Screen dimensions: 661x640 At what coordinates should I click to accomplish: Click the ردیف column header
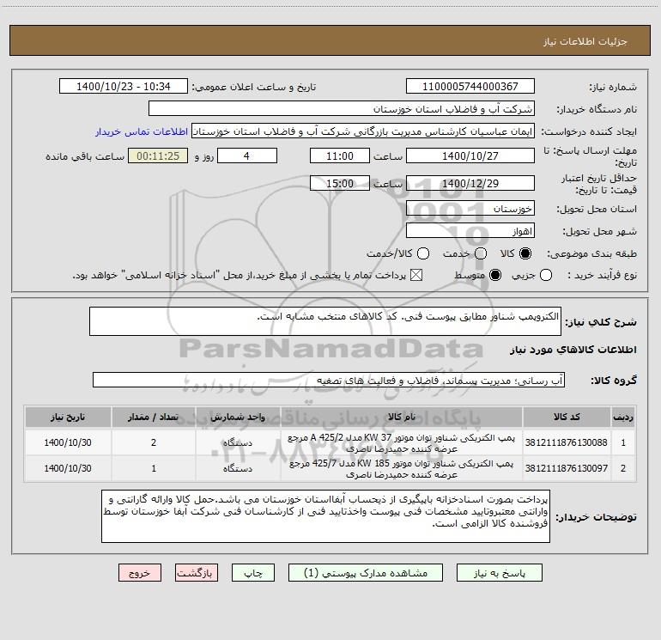(623, 417)
